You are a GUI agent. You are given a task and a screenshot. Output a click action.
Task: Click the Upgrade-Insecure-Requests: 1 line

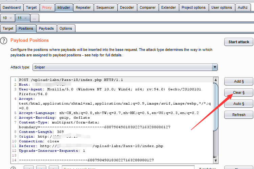tap(52, 150)
